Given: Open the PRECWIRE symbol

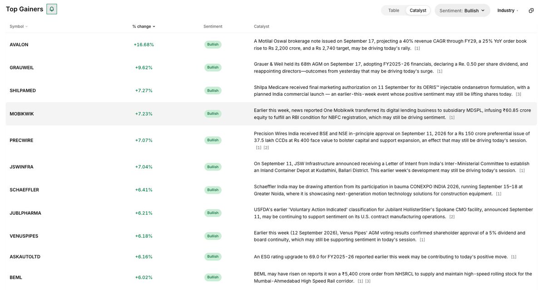Looking at the screenshot, I should (x=21, y=140).
